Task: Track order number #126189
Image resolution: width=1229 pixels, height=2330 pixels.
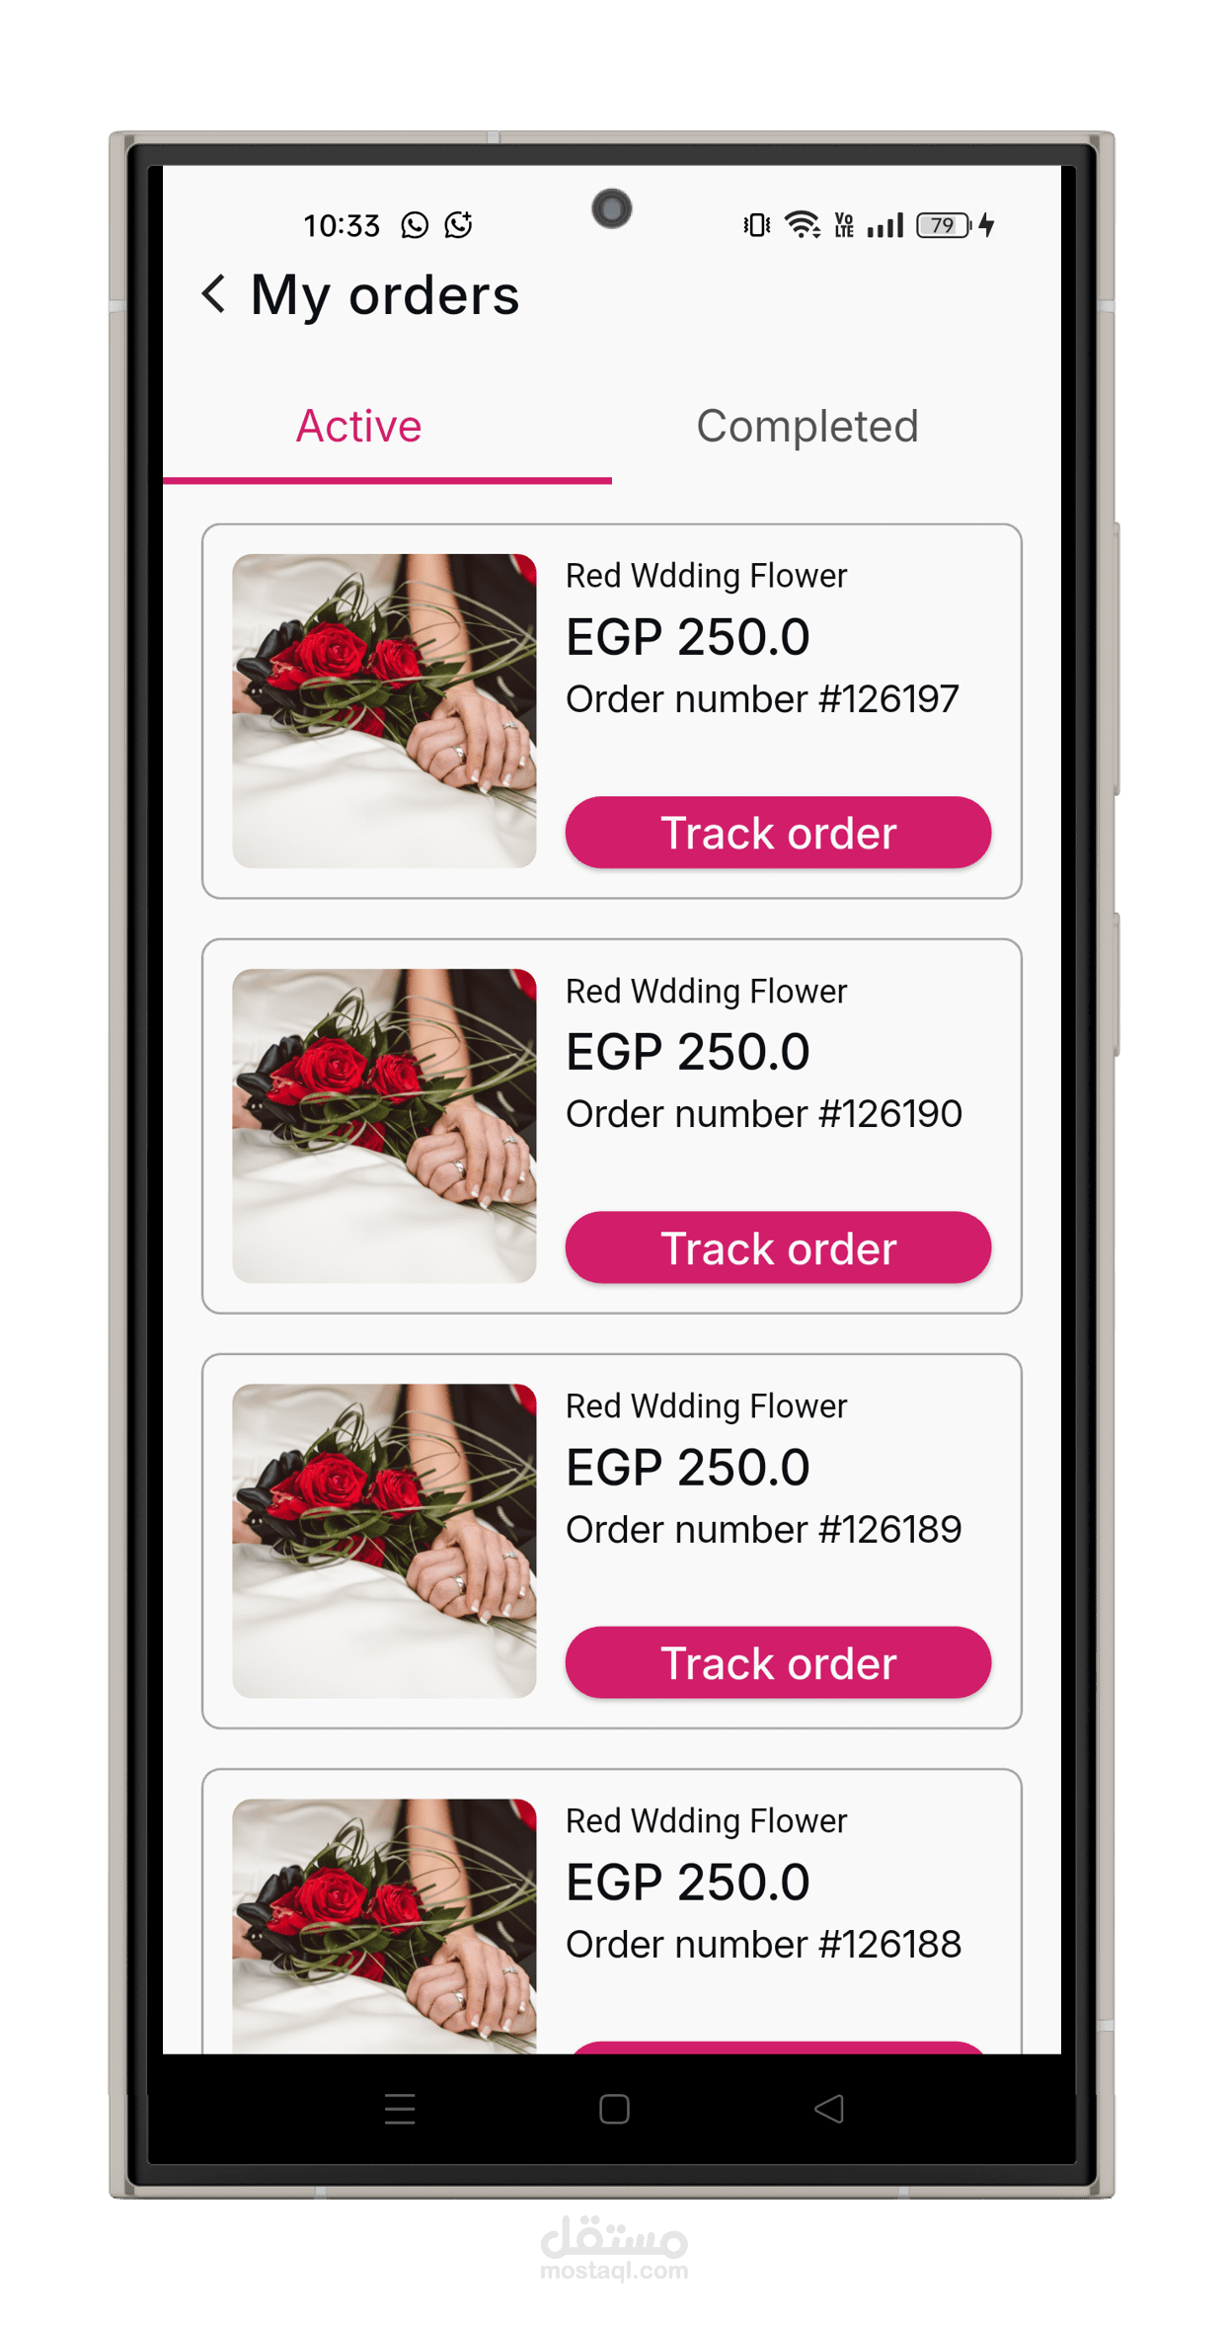Action: (x=778, y=1662)
